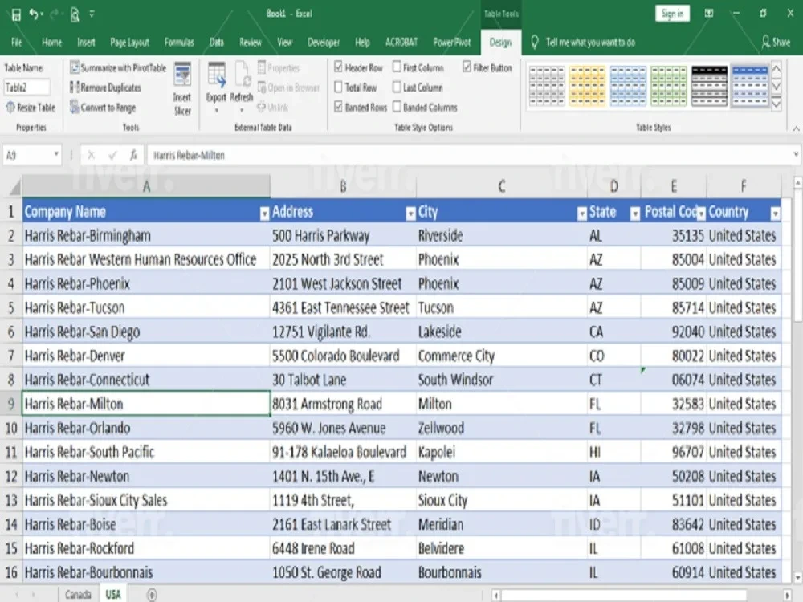Click the Insert Function fx icon
803x602 pixels.
133,155
